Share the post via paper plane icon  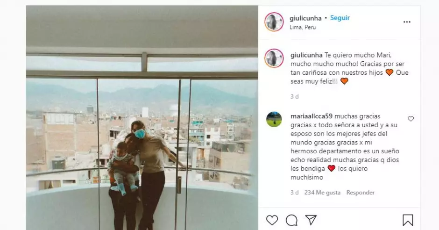[311, 220]
